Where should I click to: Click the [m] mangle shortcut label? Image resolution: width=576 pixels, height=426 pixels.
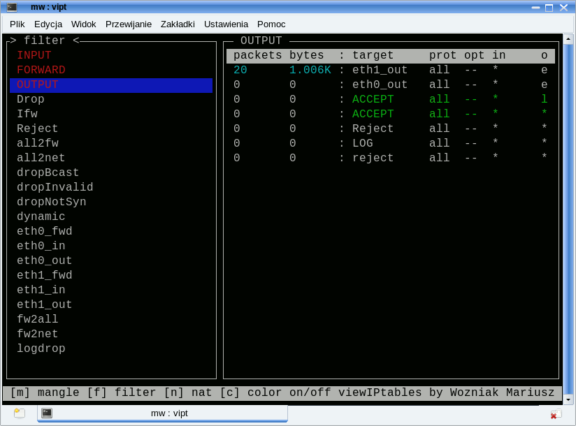pyautogui.click(x=45, y=393)
